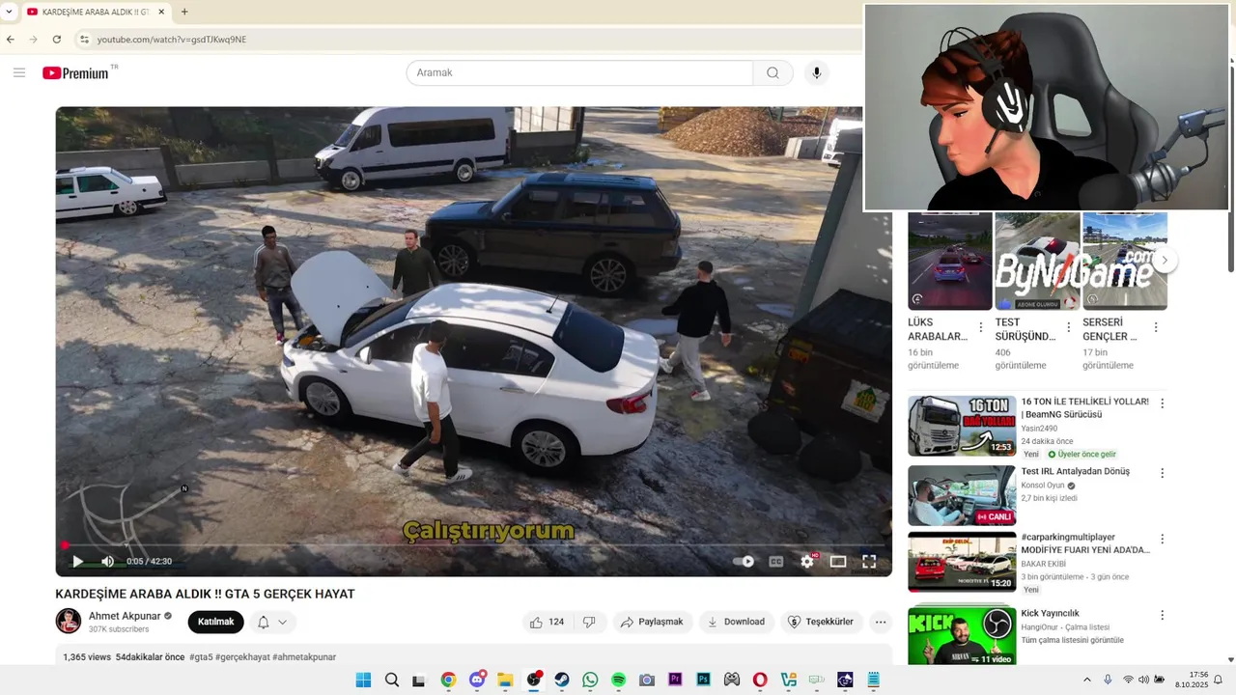This screenshot has width=1236, height=695.
Task: Click the browser address bar URL
Action: [x=172, y=40]
